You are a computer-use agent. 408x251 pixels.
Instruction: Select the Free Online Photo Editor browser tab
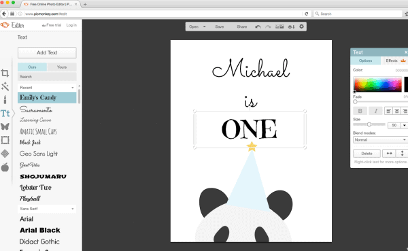[x=50, y=4]
